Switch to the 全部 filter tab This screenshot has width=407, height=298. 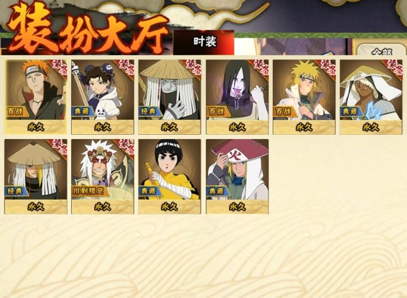[381, 49]
